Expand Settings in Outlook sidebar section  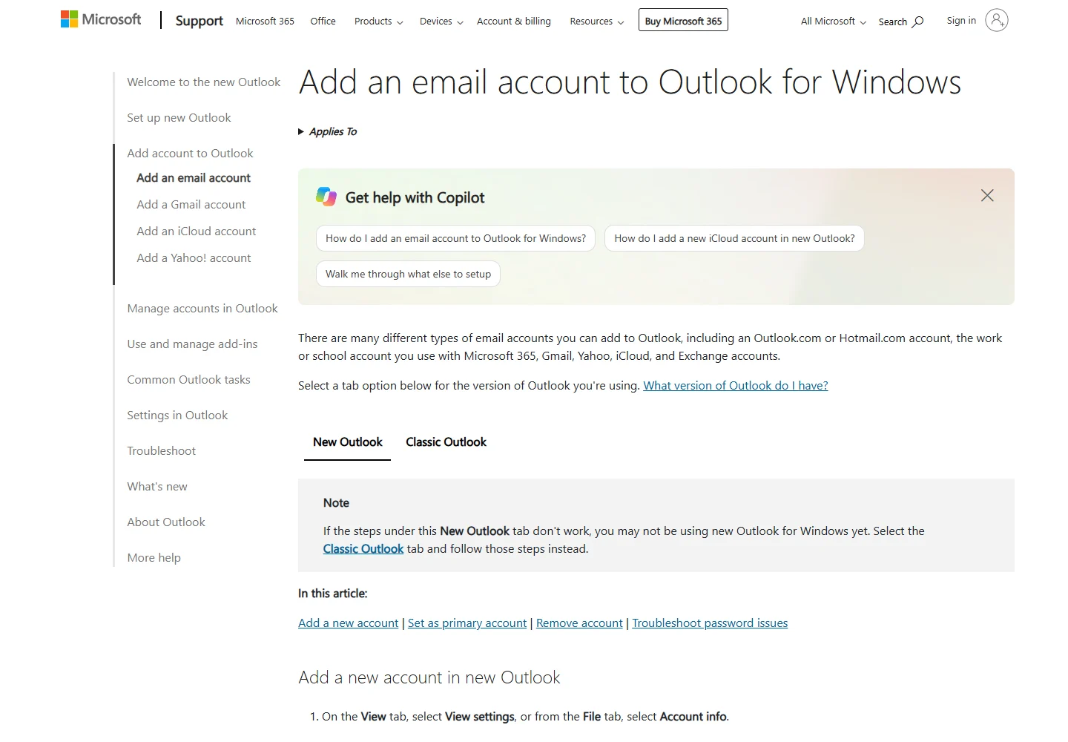point(177,416)
